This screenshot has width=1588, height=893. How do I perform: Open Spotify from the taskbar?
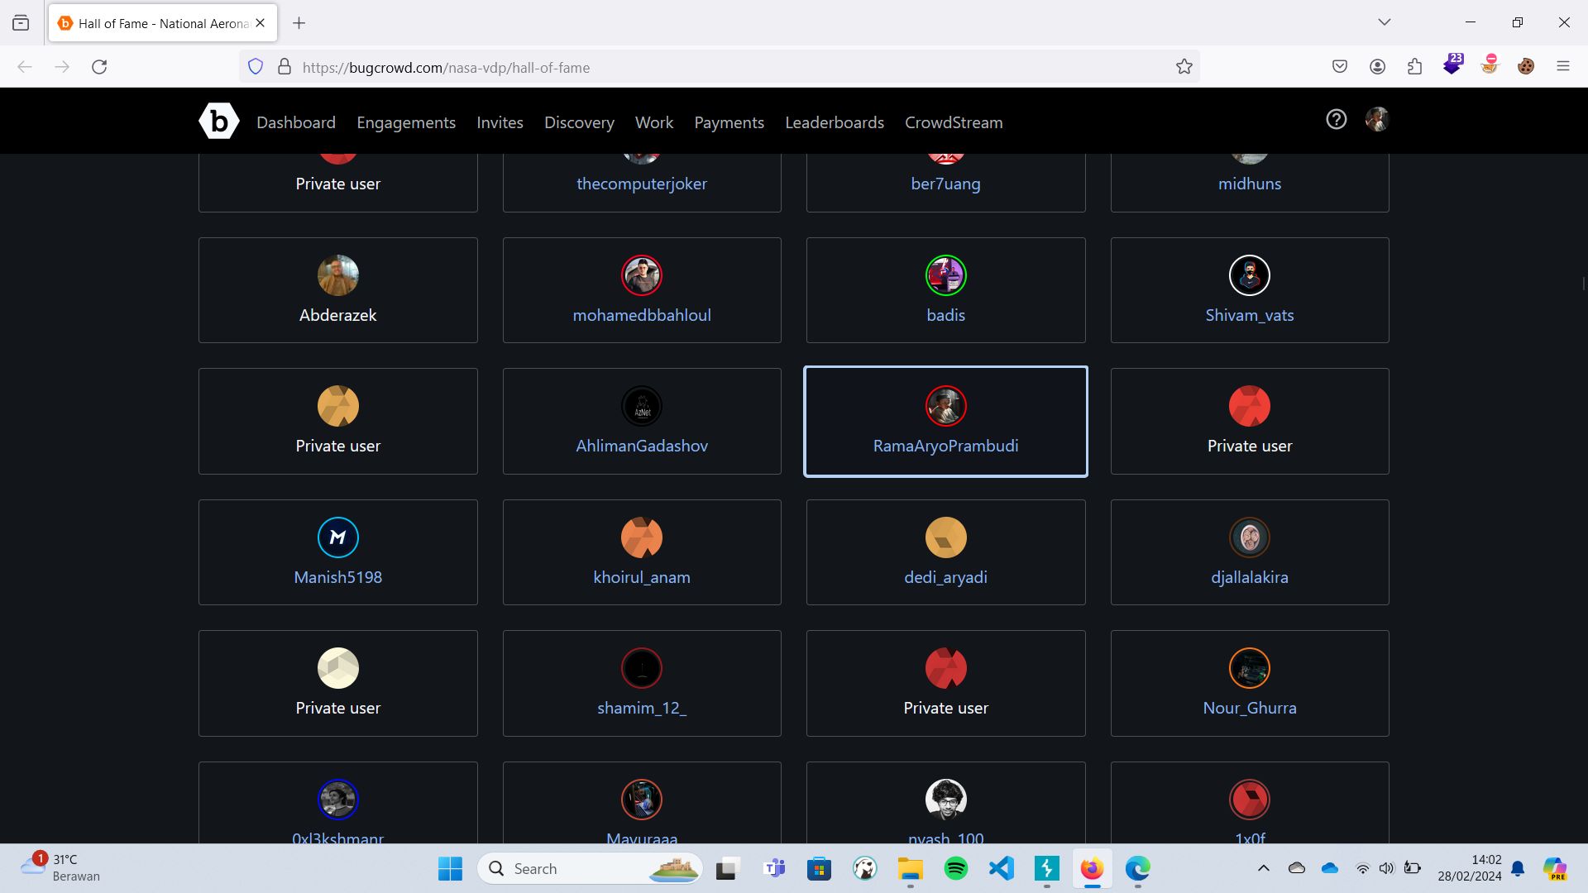[x=955, y=868]
